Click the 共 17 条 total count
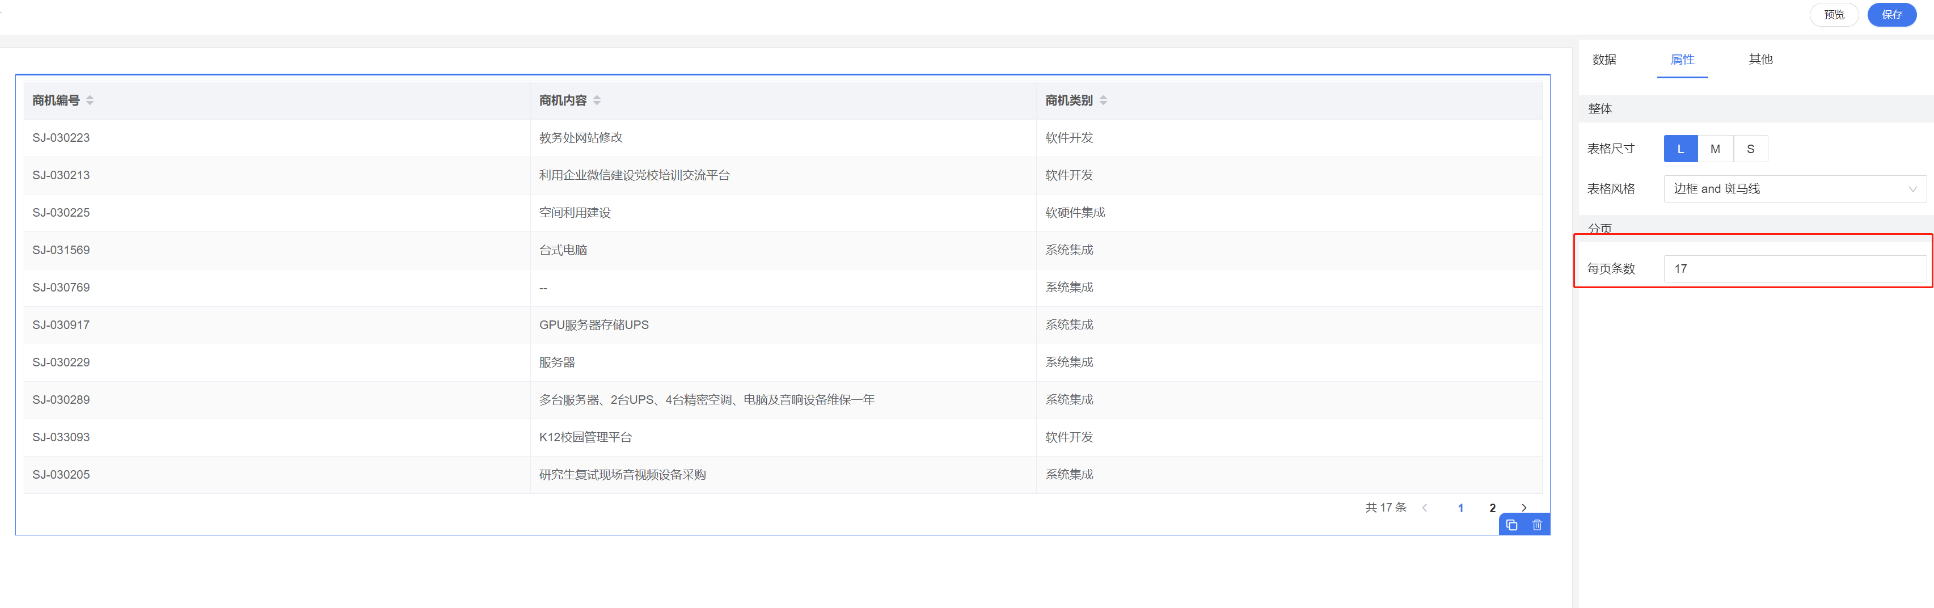Viewport: 1934px width, 608px height. click(1386, 508)
